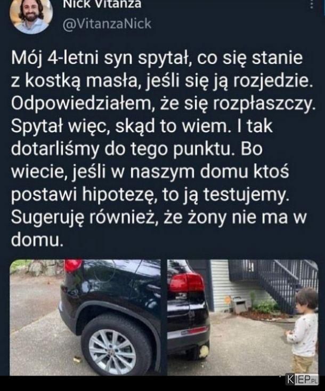Click the red tail light in left photo
The width and height of the screenshot is (325, 391).
[x=73, y=265]
